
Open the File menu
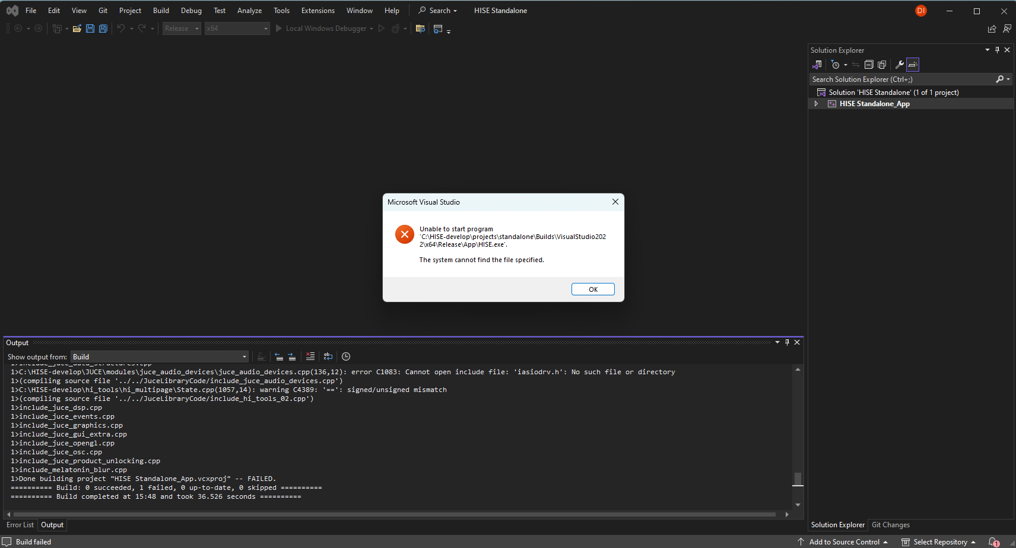[31, 11]
